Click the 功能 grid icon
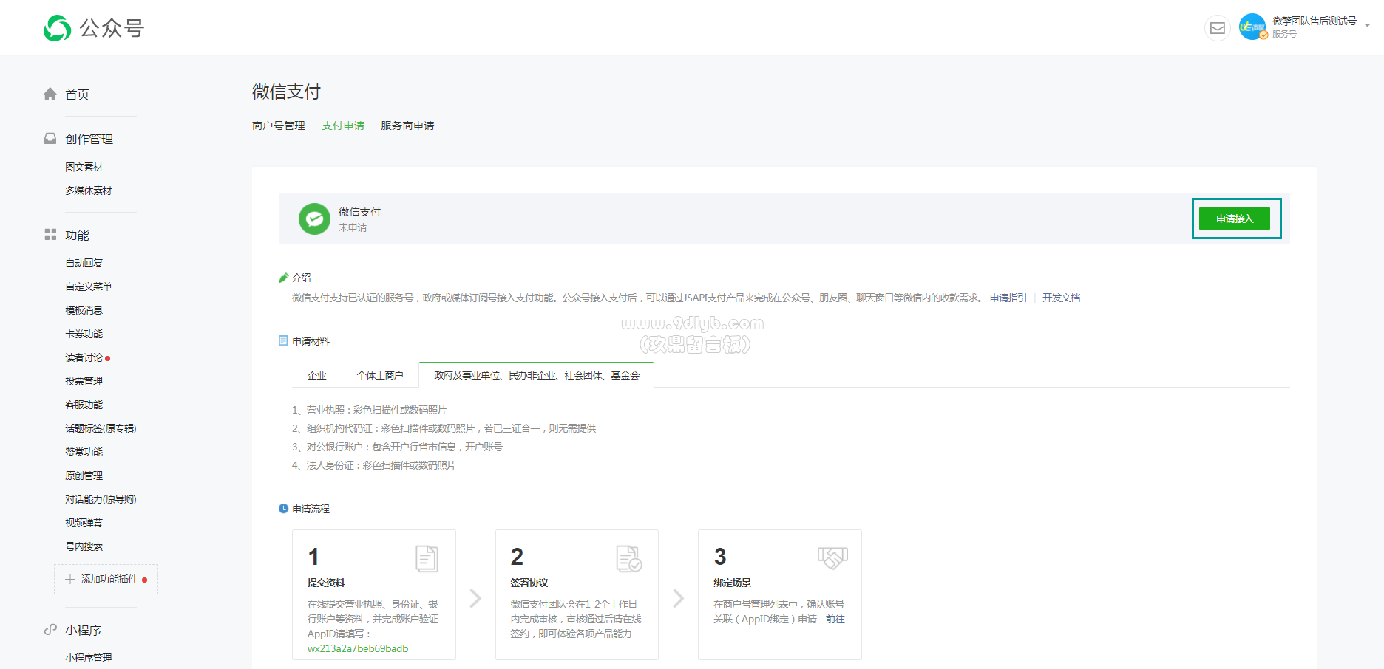1384x669 pixels. tap(50, 235)
